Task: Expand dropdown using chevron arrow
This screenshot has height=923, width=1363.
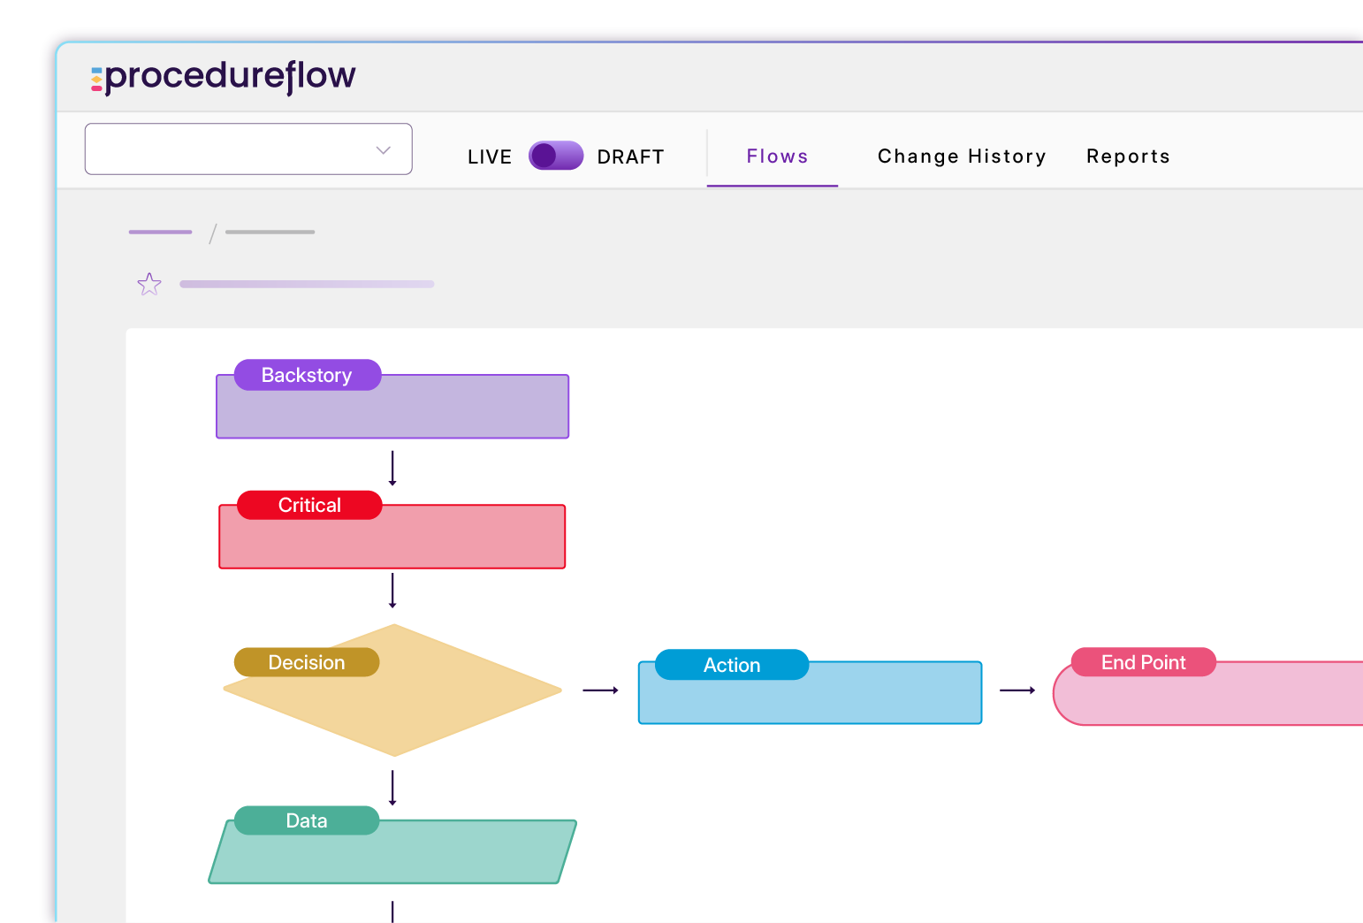Action: [x=383, y=149]
